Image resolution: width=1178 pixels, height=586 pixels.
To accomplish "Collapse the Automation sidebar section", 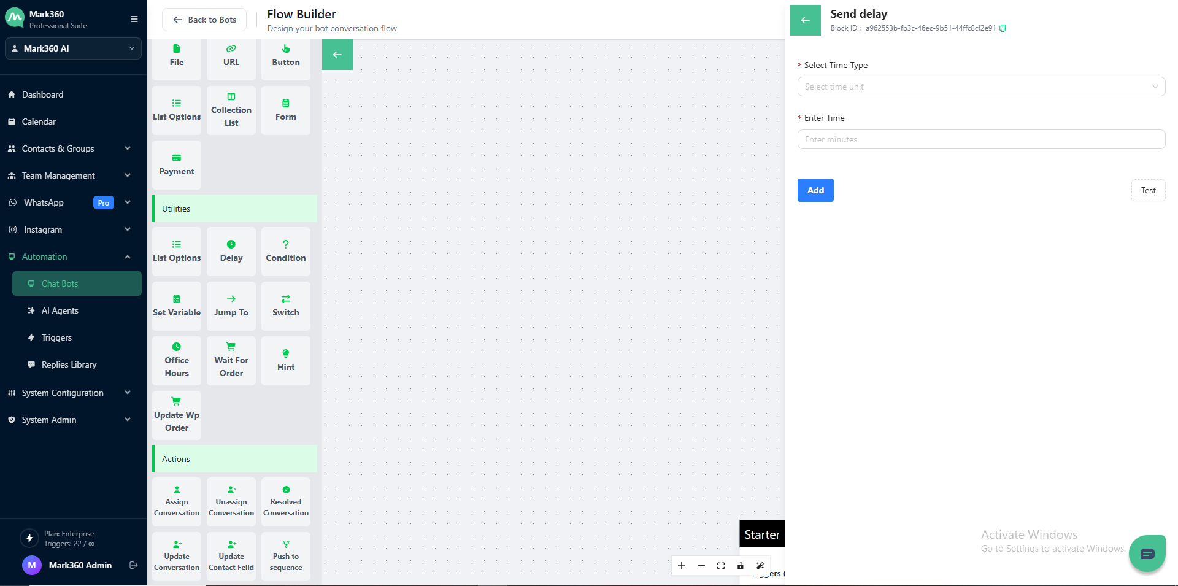I will point(127,256).
